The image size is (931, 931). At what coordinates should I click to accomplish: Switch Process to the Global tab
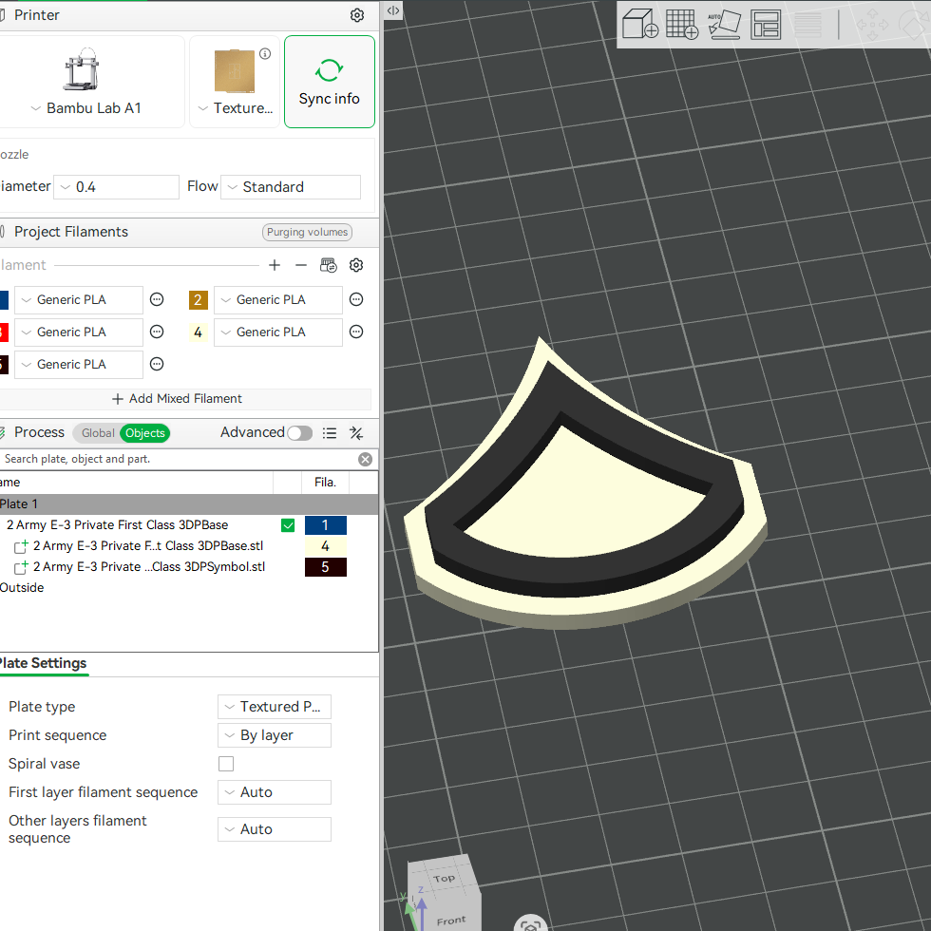(x=97, y=433)
